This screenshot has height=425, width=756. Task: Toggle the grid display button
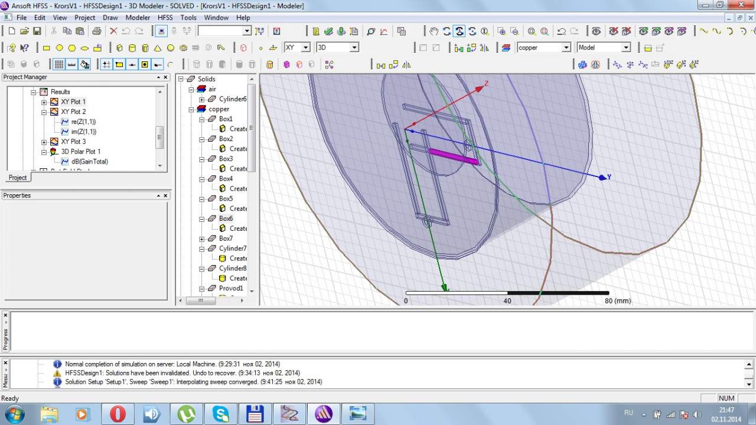point(59,64)
